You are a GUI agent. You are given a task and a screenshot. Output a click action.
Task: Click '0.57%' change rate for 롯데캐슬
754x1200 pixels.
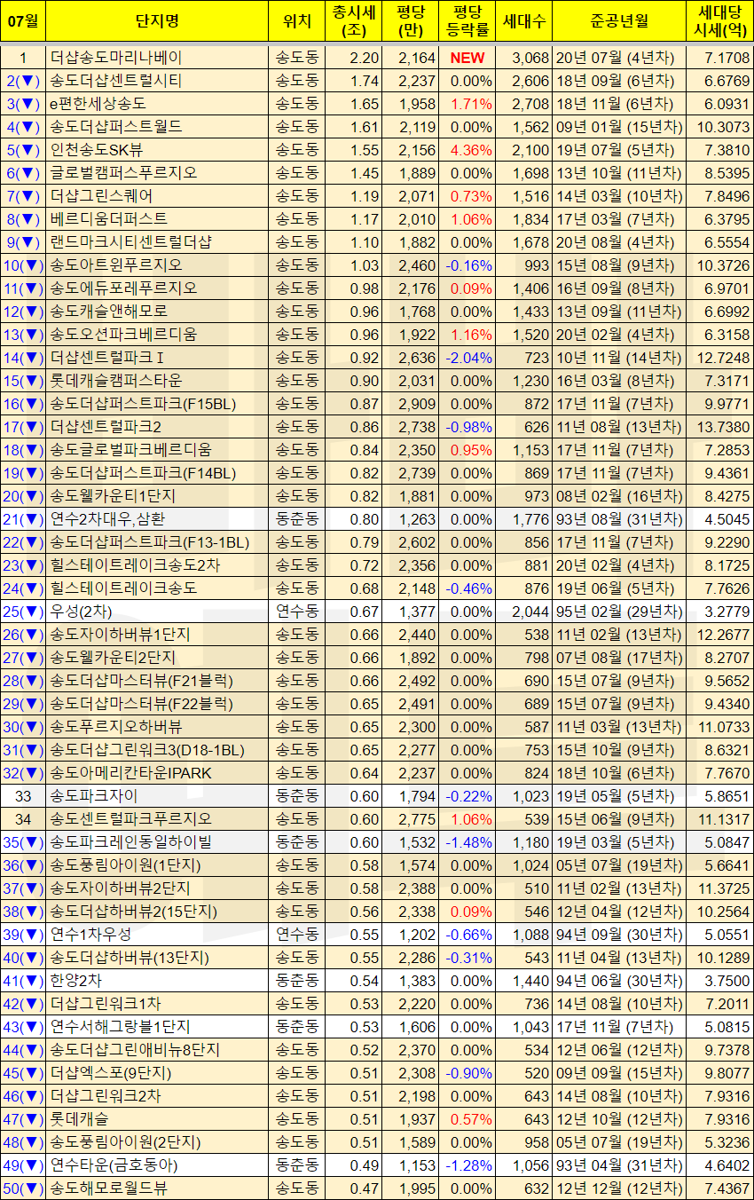tap(471, 1119)
